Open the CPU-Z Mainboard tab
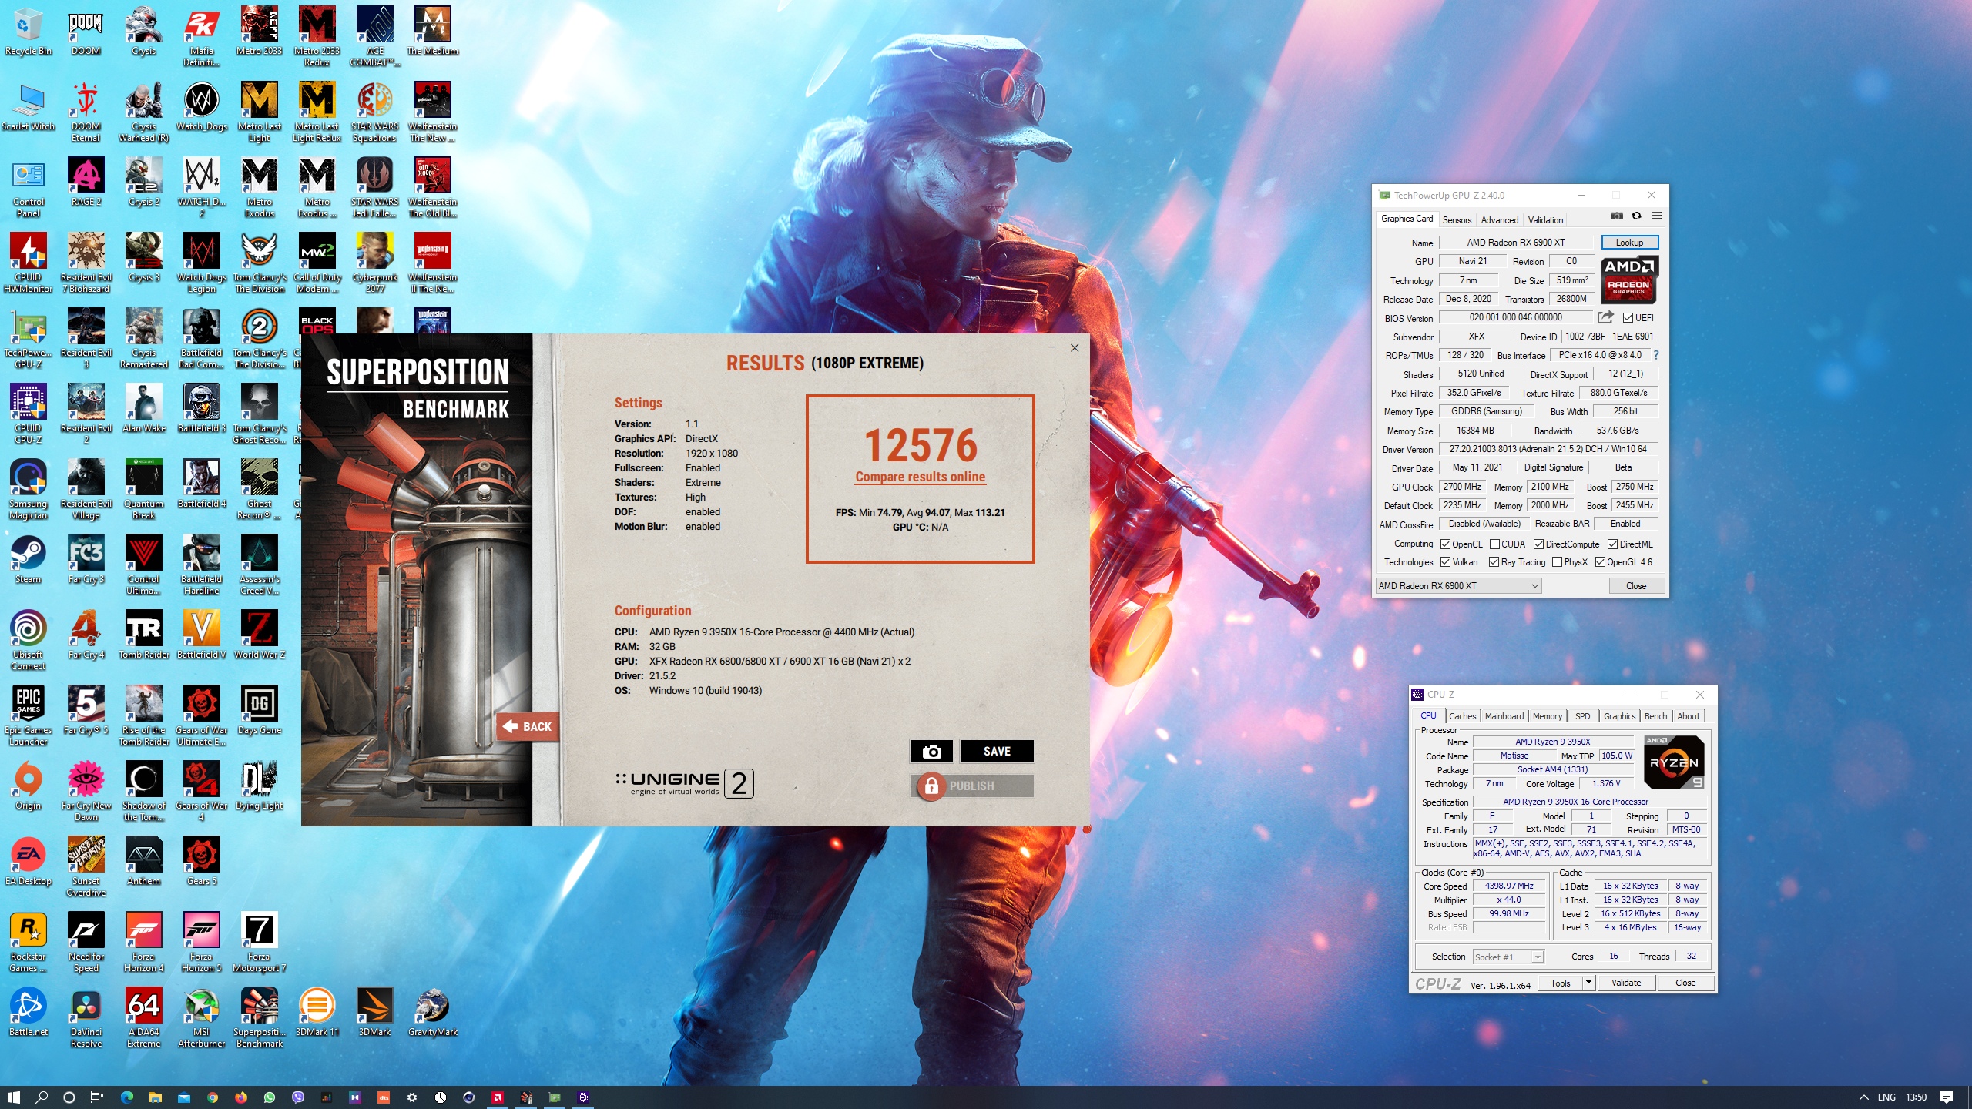This screenshot has width=1972, height=1109. click(x=1504, y=716)
